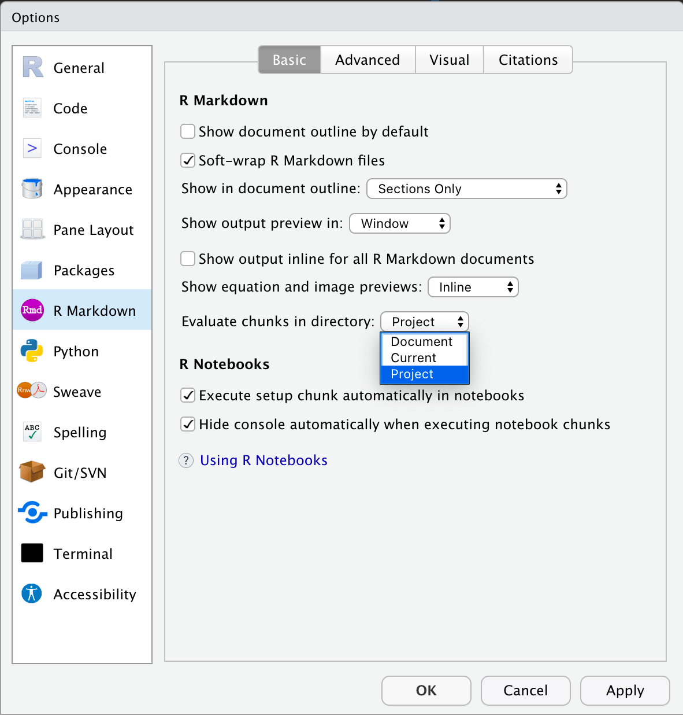Select the Python label in sidebar
The image size is (683, 715).
[76, 352]
